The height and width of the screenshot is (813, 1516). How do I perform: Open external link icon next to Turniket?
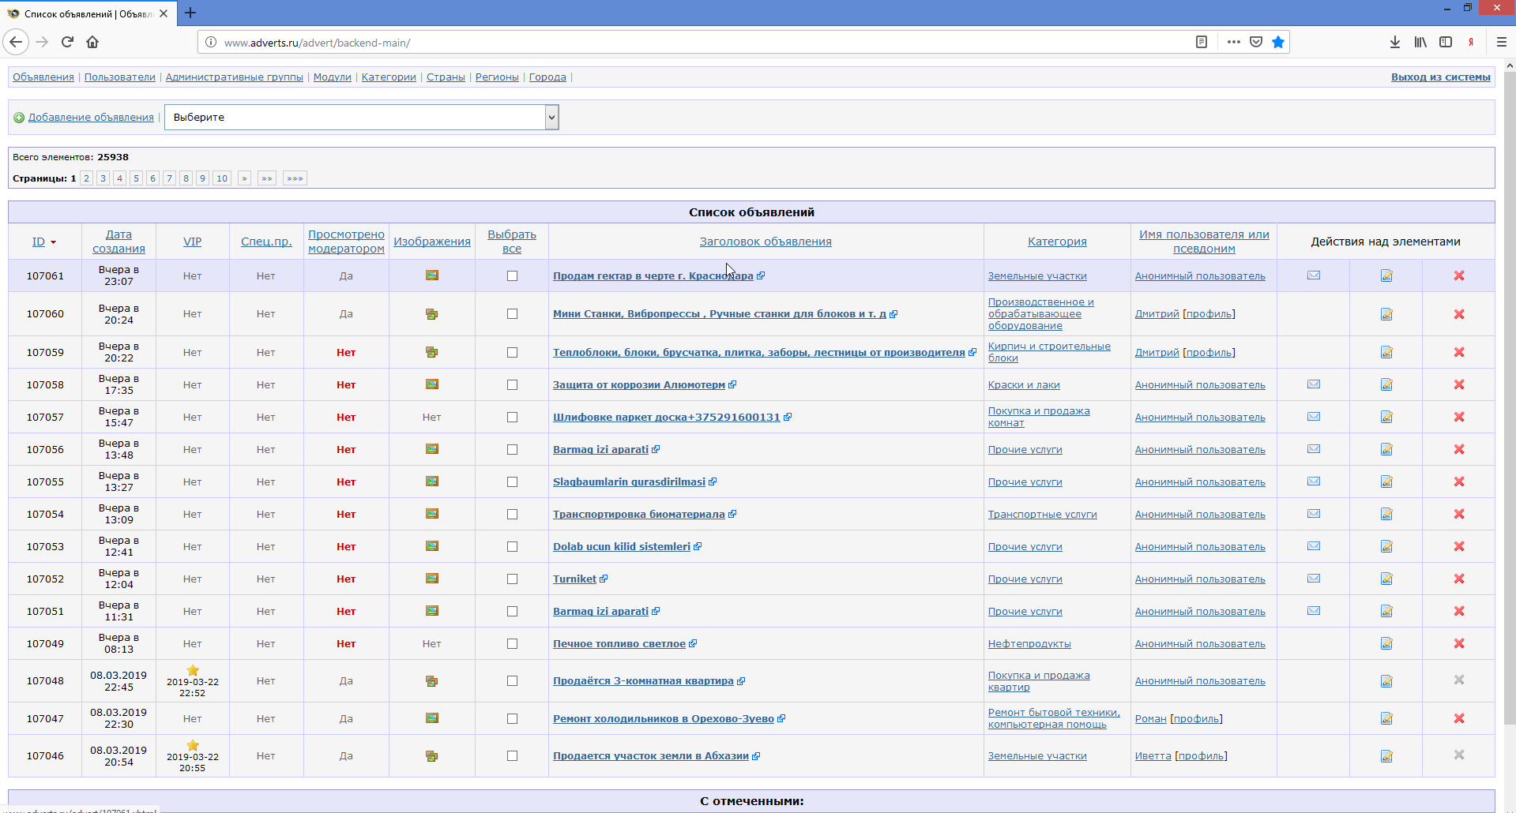(x=604, y=579)
